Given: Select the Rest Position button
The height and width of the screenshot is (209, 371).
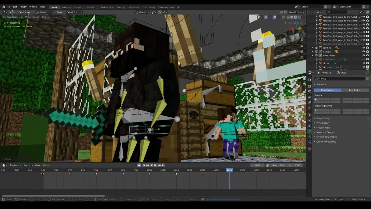Looking at the screenshot, I should pos(355,90).
